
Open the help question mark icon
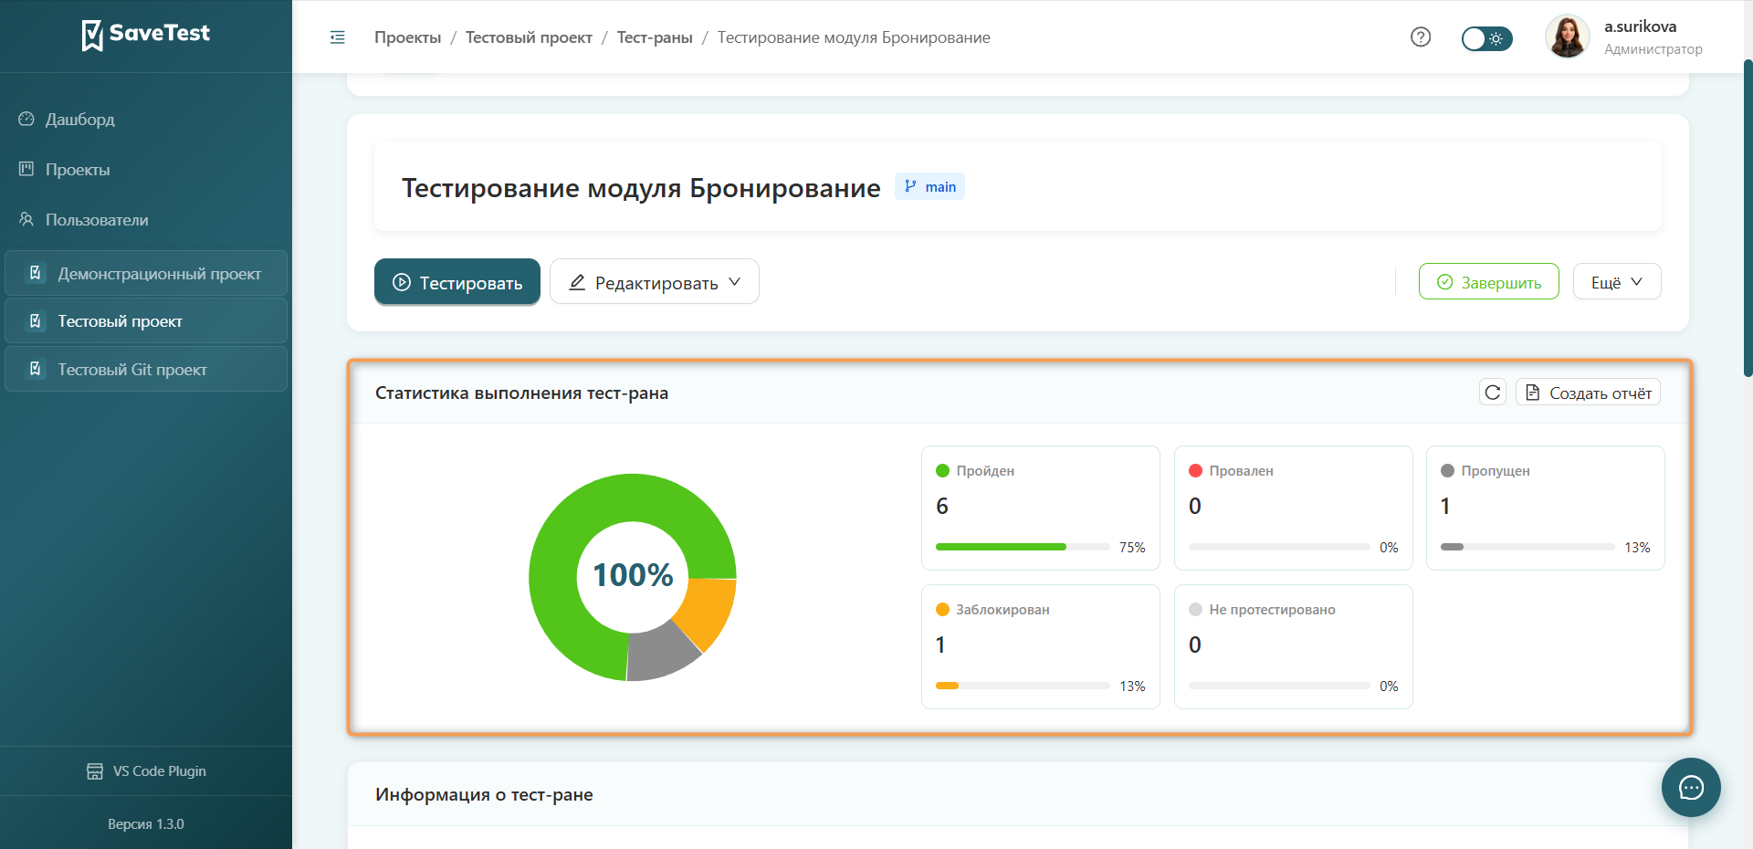[1421, 37]
